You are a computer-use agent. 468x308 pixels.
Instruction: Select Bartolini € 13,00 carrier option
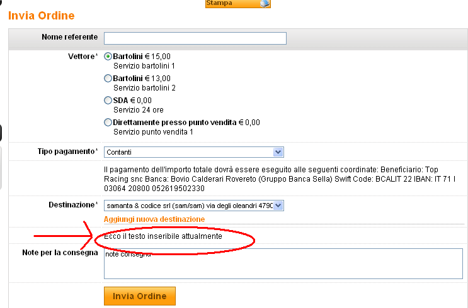coord(108,79)
